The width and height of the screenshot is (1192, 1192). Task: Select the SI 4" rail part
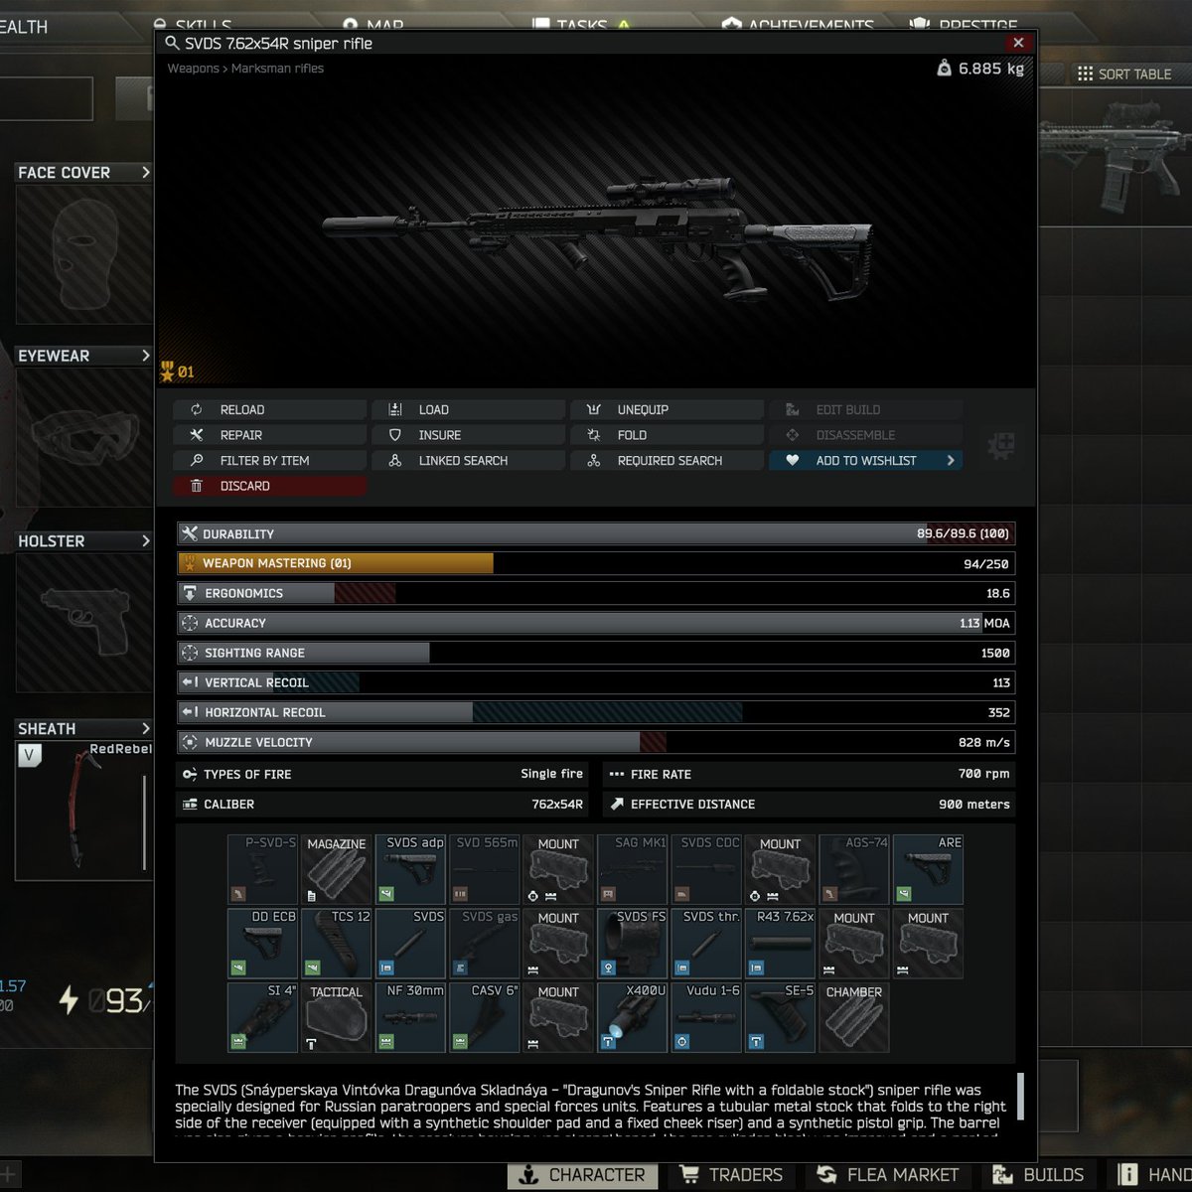click(x=263, y=1017)
